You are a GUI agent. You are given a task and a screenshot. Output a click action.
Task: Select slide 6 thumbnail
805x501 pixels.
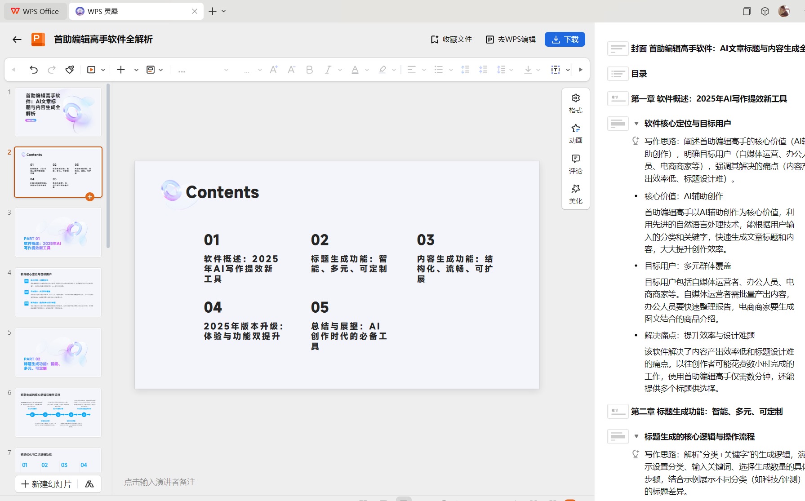[x=58, y=413]
